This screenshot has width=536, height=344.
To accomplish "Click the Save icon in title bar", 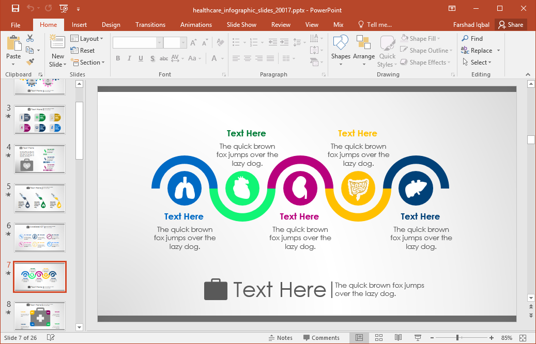I will tap(16, 8).
